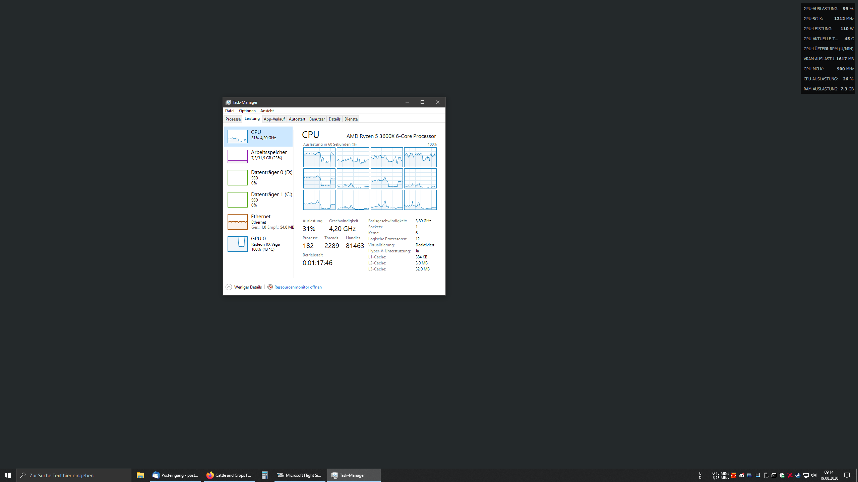Open the Ressourcenmonitor icon link
858x482 pixels.
point(270,287)
